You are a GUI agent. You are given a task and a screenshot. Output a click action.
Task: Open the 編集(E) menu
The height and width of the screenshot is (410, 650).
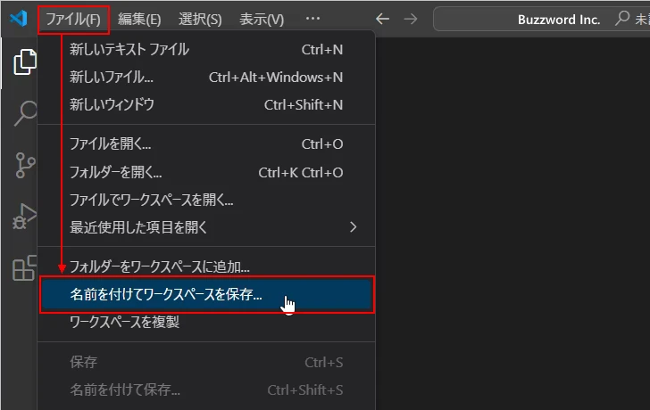click(139, 19)
